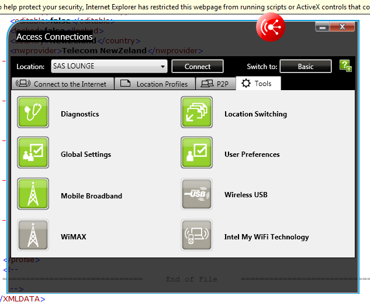This screenshot has width=370, height=302.
Task: Click the Internet Explorer security information bar
Action: [185, 7]
